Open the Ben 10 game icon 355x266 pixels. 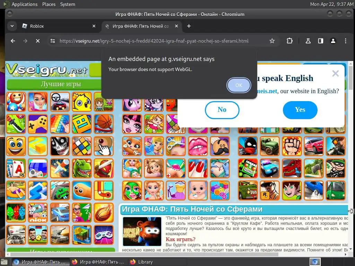[292, 190]
